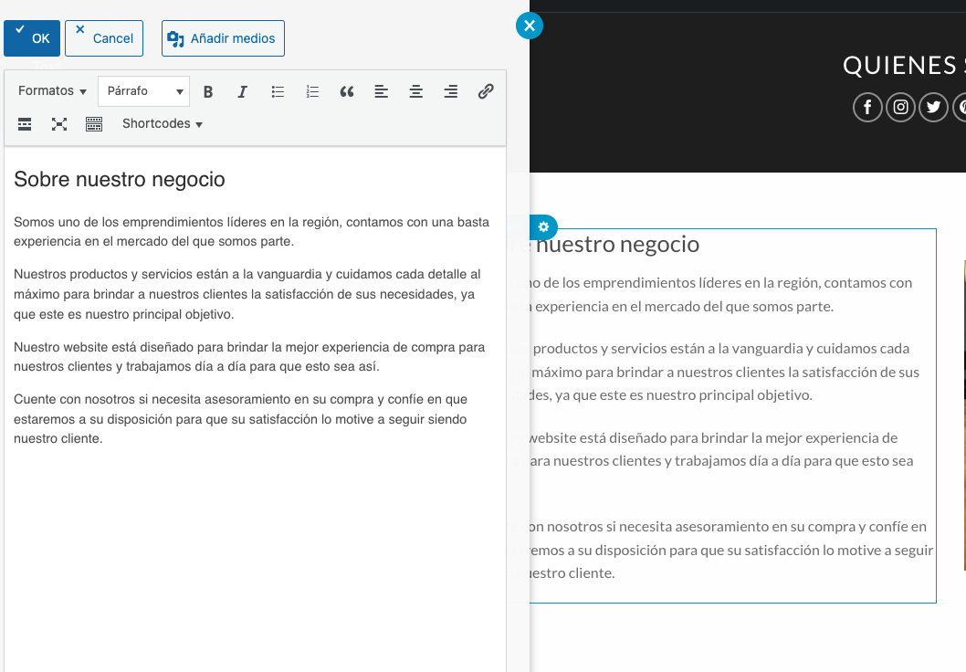Insert a numbered list
This screenshot has width=966, height=672.
pos(312,91)
